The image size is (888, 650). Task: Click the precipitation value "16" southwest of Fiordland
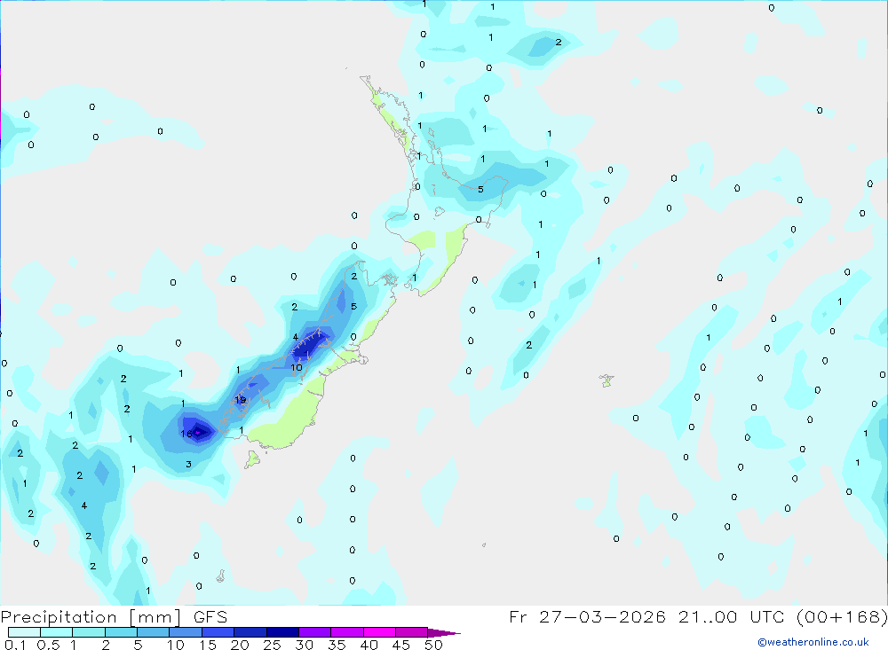186,434
